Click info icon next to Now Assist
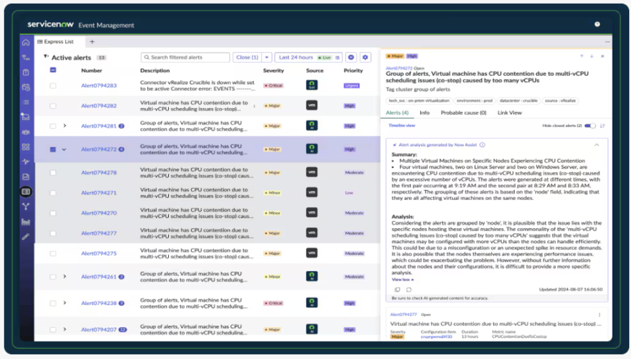Screen dimensions: 631x359 [482, 144]
